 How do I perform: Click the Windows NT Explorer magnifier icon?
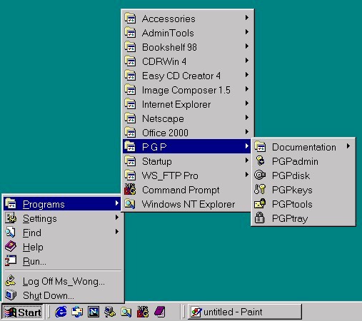[130, 204]
